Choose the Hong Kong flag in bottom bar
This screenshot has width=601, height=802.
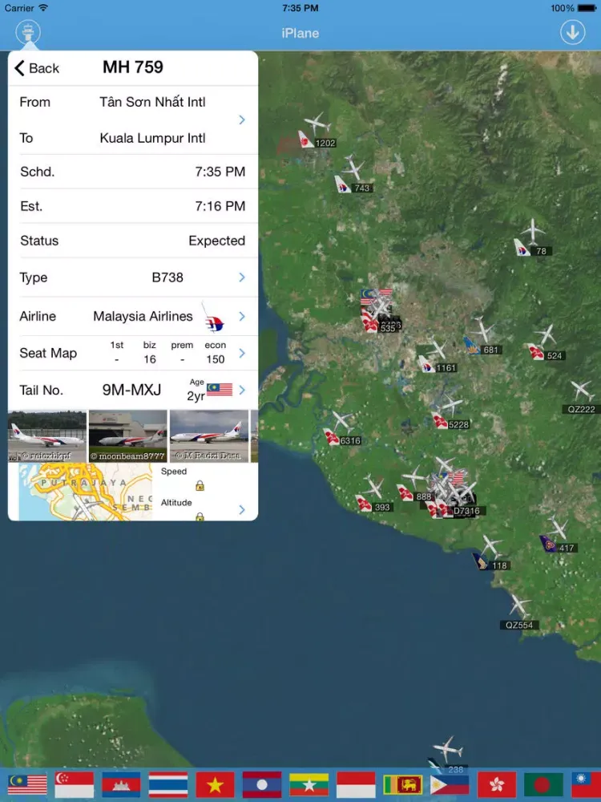click(497, 784)
